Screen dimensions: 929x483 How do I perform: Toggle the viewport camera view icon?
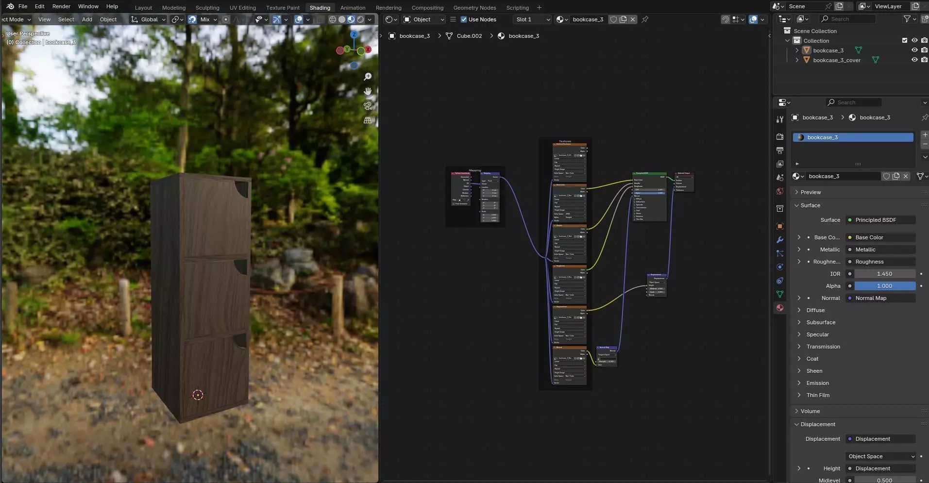click(x=368, y=106)
